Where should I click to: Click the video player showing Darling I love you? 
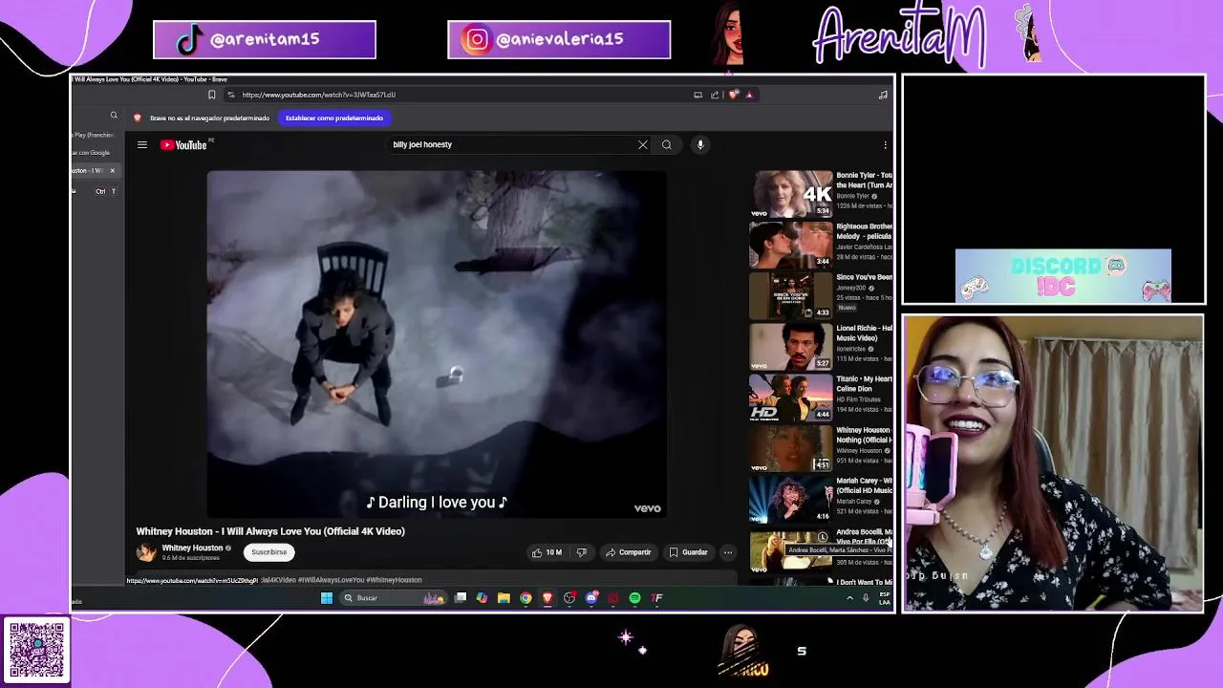click(x=437, y=344)
